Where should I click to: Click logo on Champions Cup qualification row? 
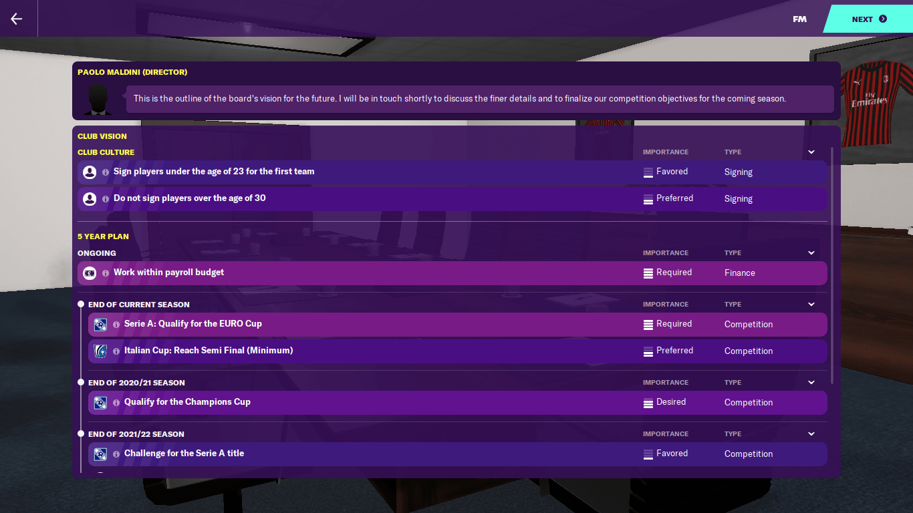click(100, 402)
